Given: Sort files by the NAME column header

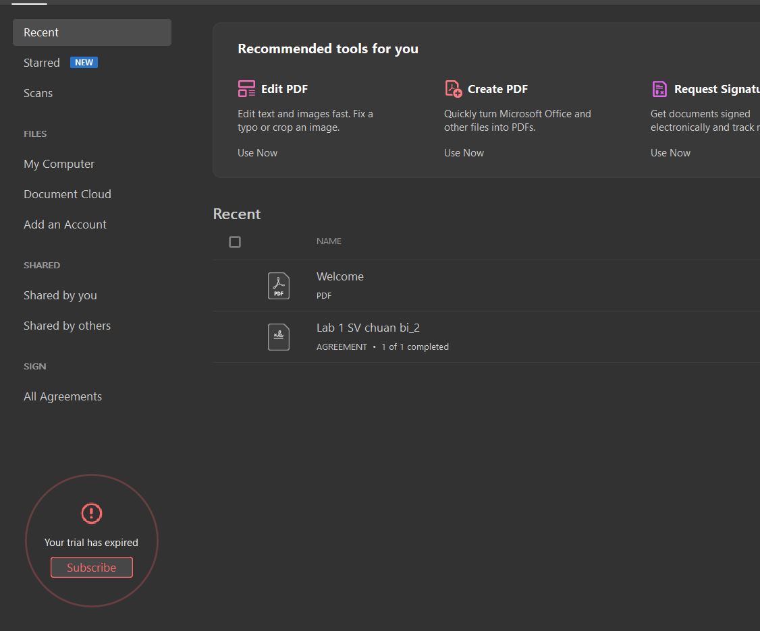Looking at the screenshot, I should click(329, 241).
